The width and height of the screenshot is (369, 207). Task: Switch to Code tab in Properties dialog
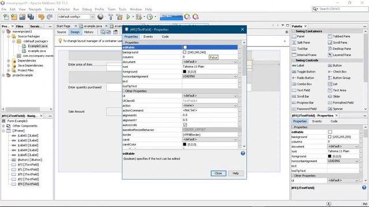[x=165, y=37]
